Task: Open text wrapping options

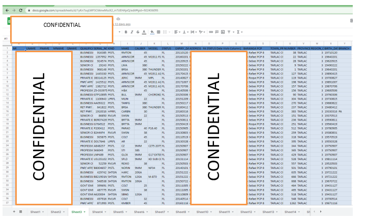Action: 194,32
